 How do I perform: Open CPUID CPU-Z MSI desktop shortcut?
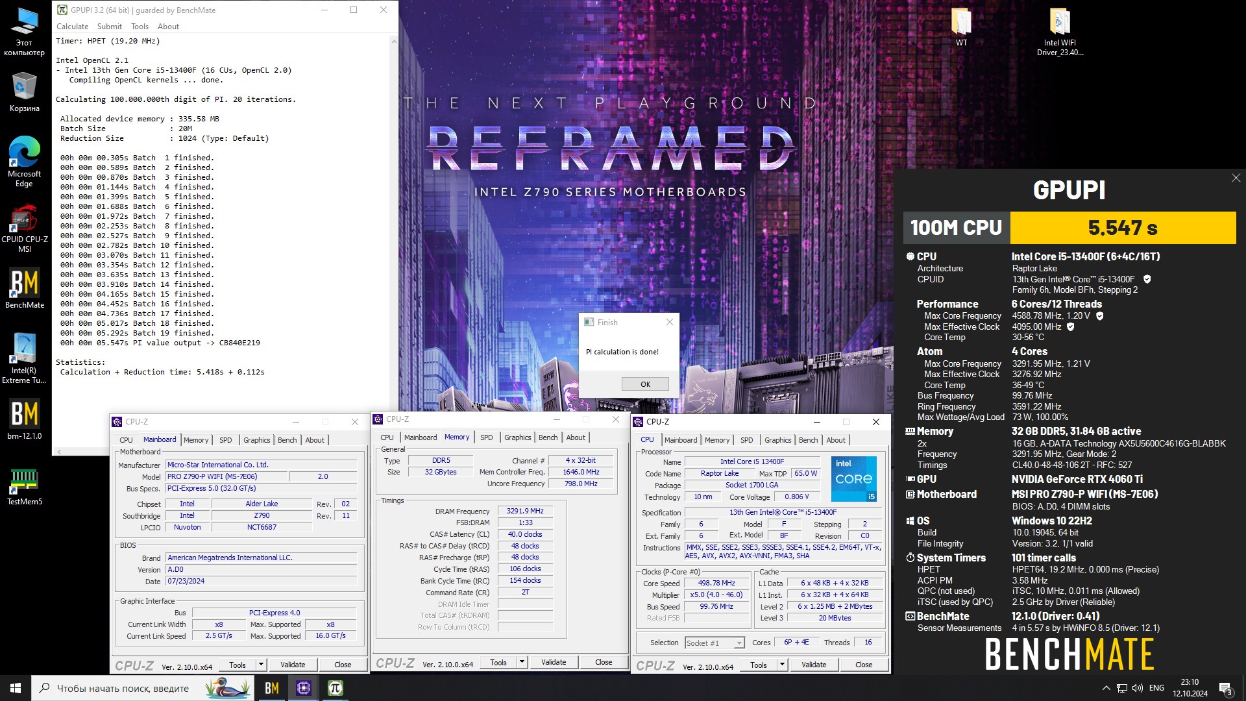pos(24,228)
